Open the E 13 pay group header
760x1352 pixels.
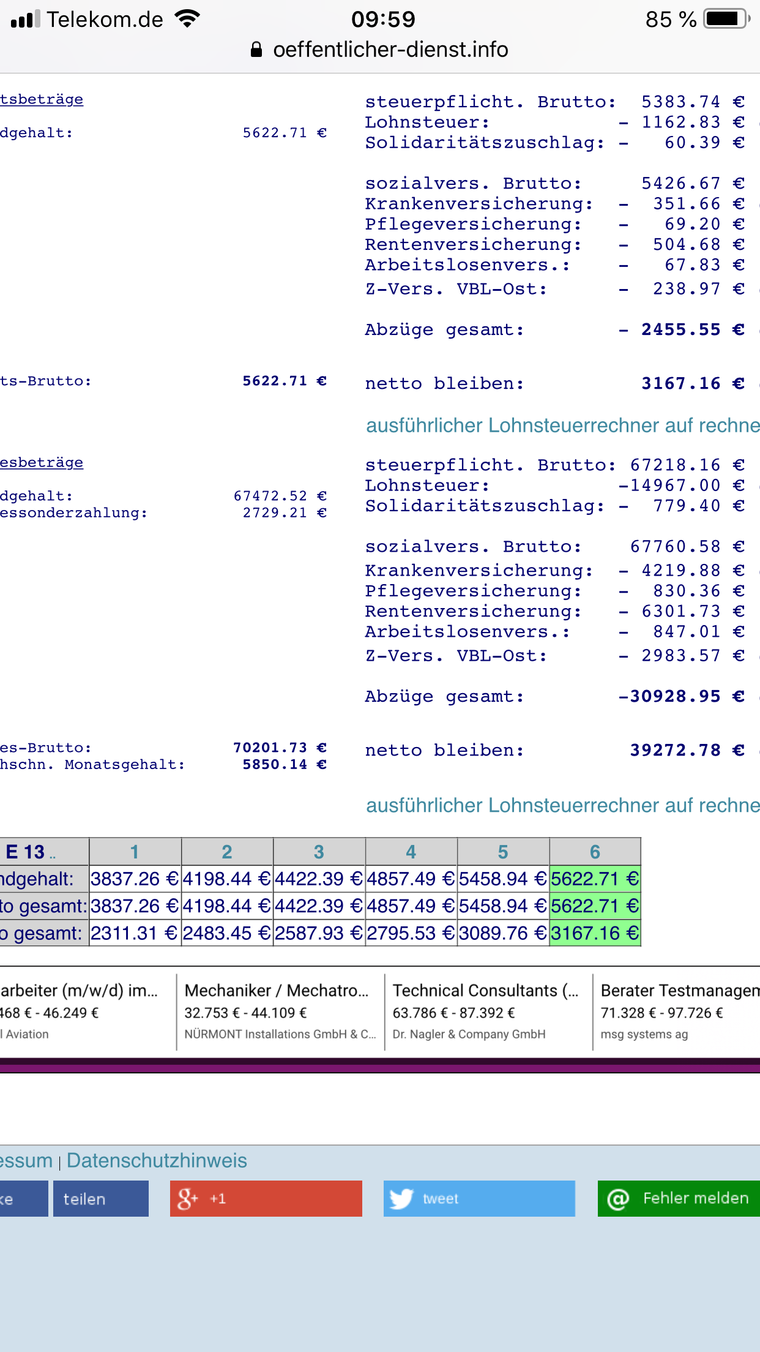point(26,852)
